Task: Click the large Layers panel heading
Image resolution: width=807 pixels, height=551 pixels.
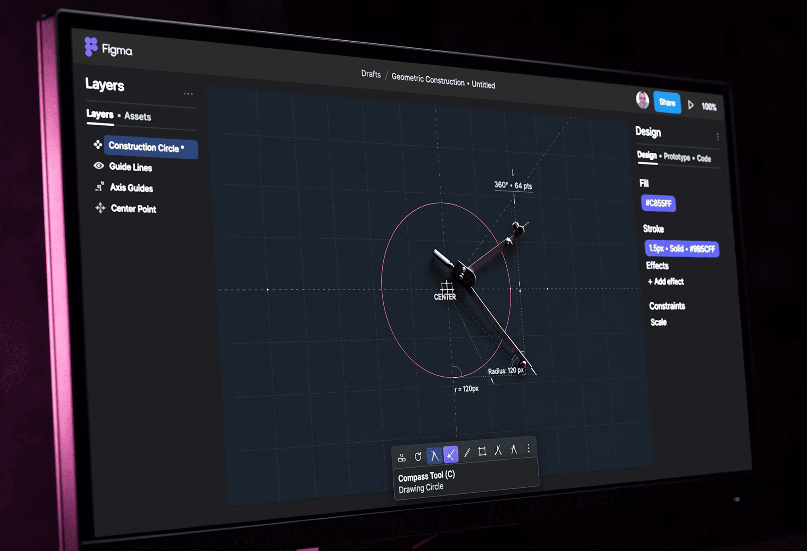Action: (x=105, y=84)
